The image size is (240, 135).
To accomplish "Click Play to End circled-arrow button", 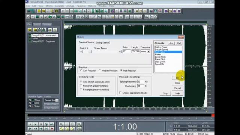I will click(46, 124).
